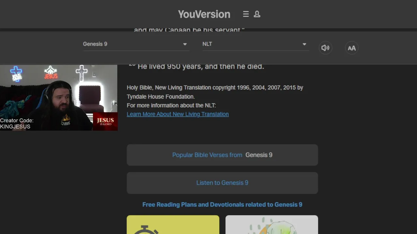Click the audio speaker icon

click(325, 48)
